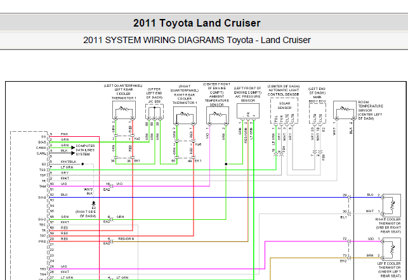Click the "CANL" terminal name

pyautogui.click(x=41, y=153)
